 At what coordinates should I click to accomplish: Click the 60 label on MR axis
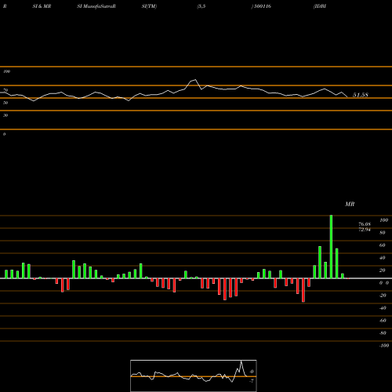[x=383, y=245]
